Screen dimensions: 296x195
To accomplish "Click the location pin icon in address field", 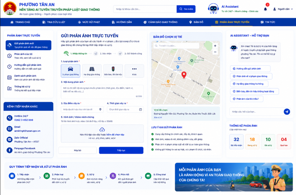I will 100,109.
